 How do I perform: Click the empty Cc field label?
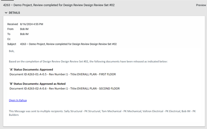click(x=9, y=39)
